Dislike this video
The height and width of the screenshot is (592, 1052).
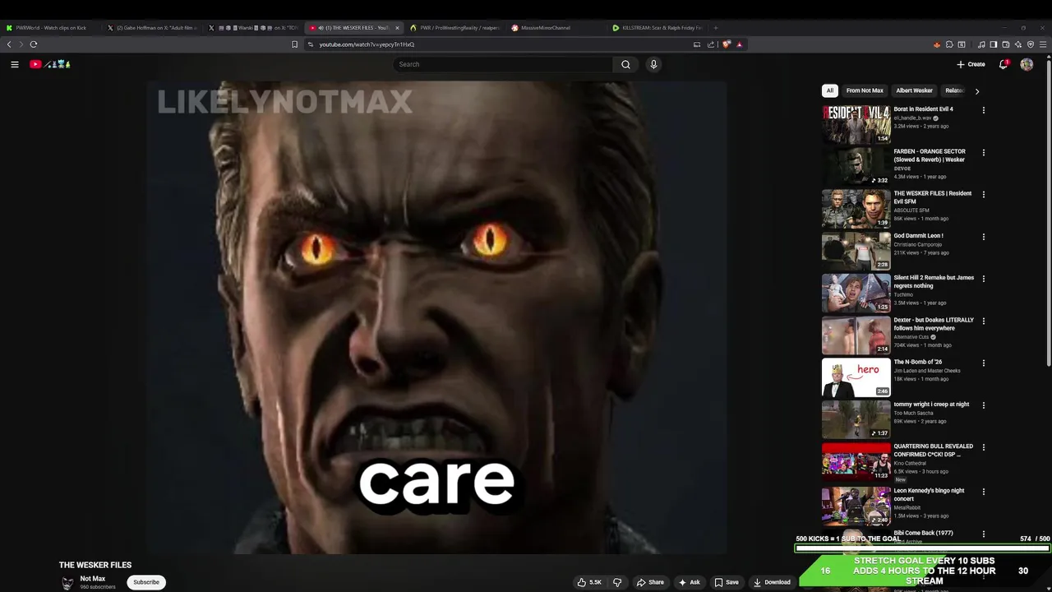pyautogui.click(x=617, y=582)
